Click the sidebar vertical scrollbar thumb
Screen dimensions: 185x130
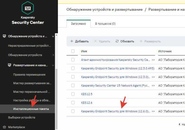[x=56, y=99]
